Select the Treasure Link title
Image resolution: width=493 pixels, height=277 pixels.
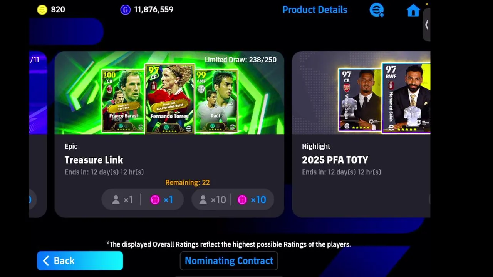[x=94, y=160]
